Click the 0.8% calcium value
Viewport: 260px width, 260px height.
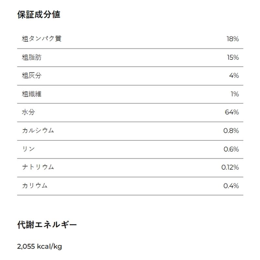point(231,131)
